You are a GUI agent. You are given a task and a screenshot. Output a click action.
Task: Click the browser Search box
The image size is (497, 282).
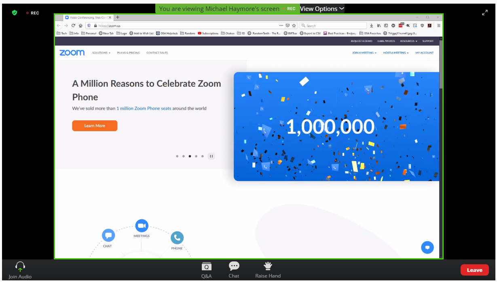click(333, 25)
